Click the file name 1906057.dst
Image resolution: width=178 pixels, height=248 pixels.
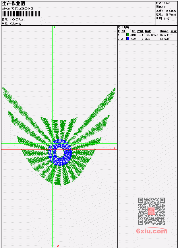tap(17, 20)
